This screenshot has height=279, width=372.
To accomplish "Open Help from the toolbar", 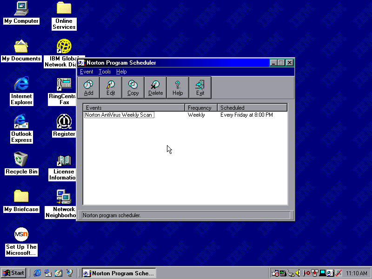I will pyautogui.click(x=178, y=87).
